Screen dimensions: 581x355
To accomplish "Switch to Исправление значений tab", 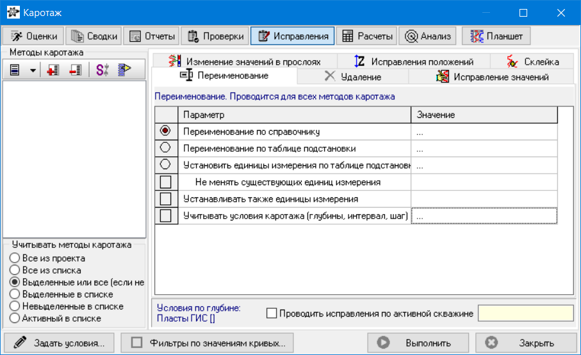I will point(492,77).
